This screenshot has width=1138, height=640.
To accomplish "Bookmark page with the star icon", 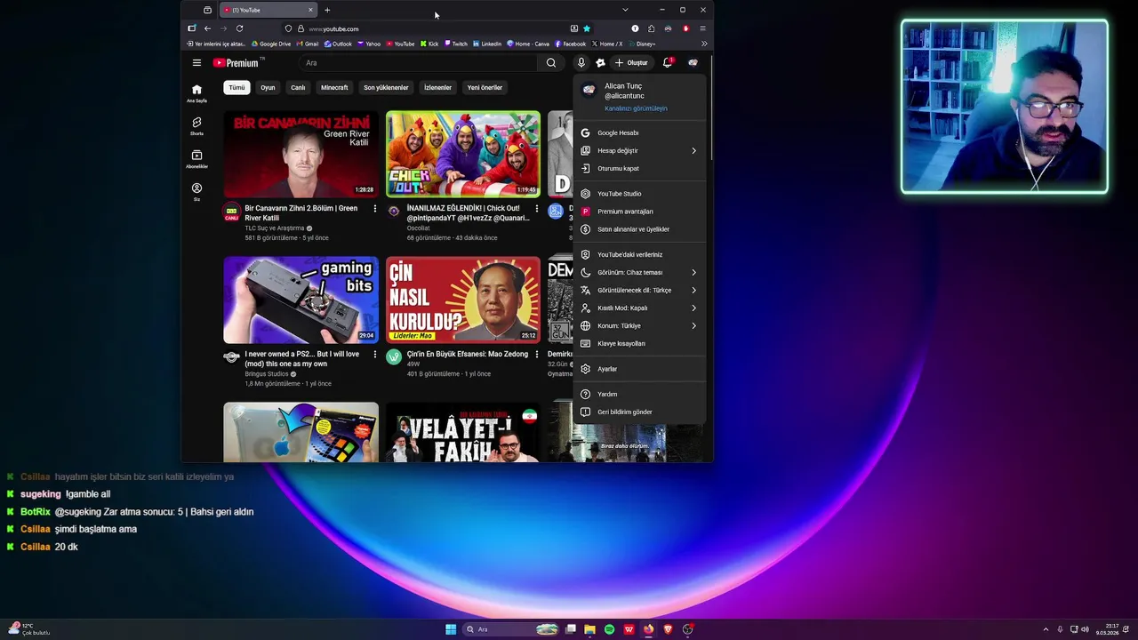I will [586, 28].
